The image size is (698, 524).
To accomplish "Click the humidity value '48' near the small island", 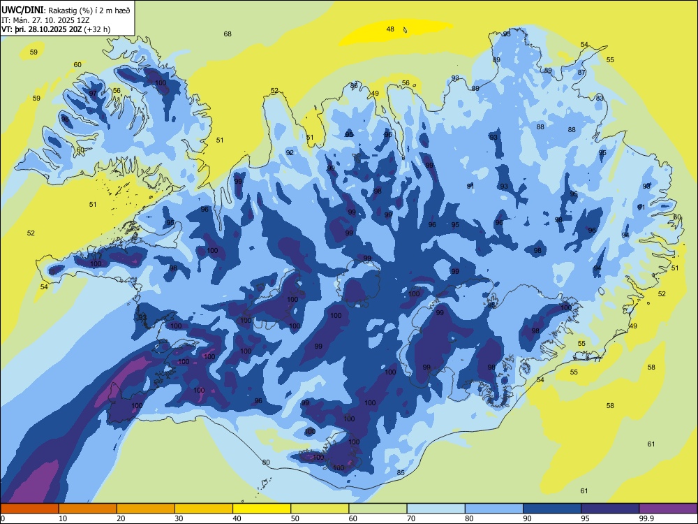I will click(390, 29).
